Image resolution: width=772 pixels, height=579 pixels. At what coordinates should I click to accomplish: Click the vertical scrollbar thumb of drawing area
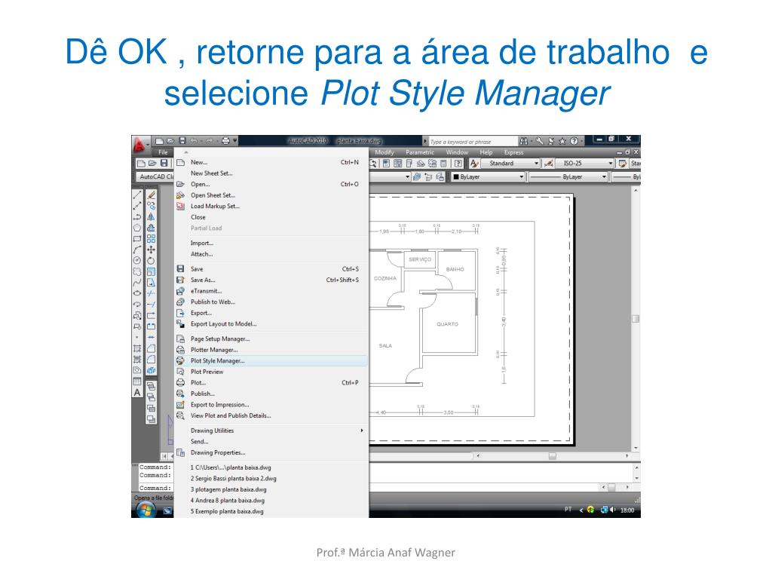coord(636,319)
